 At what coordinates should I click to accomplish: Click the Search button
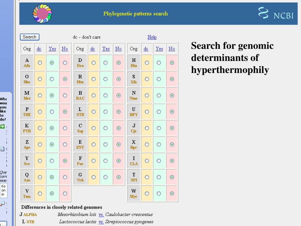pos(30,37)
